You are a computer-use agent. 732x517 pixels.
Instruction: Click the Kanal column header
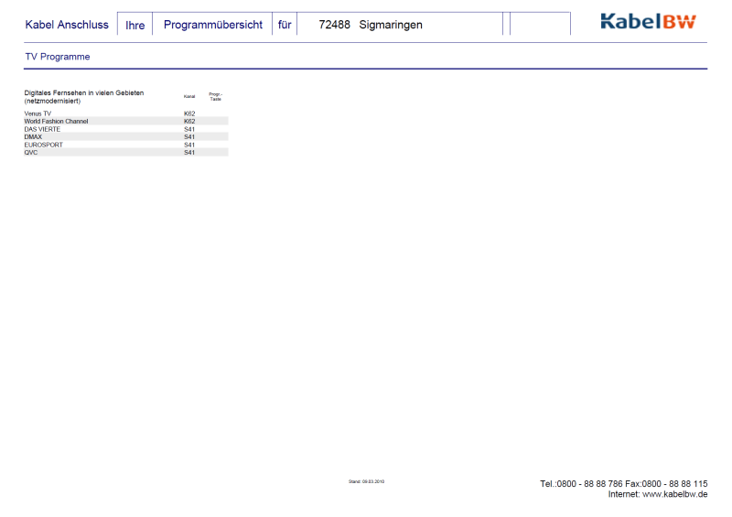189,96
